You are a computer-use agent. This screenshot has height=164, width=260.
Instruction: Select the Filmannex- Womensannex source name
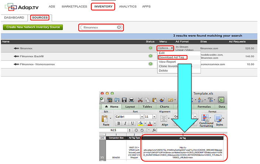pos(37,64)
